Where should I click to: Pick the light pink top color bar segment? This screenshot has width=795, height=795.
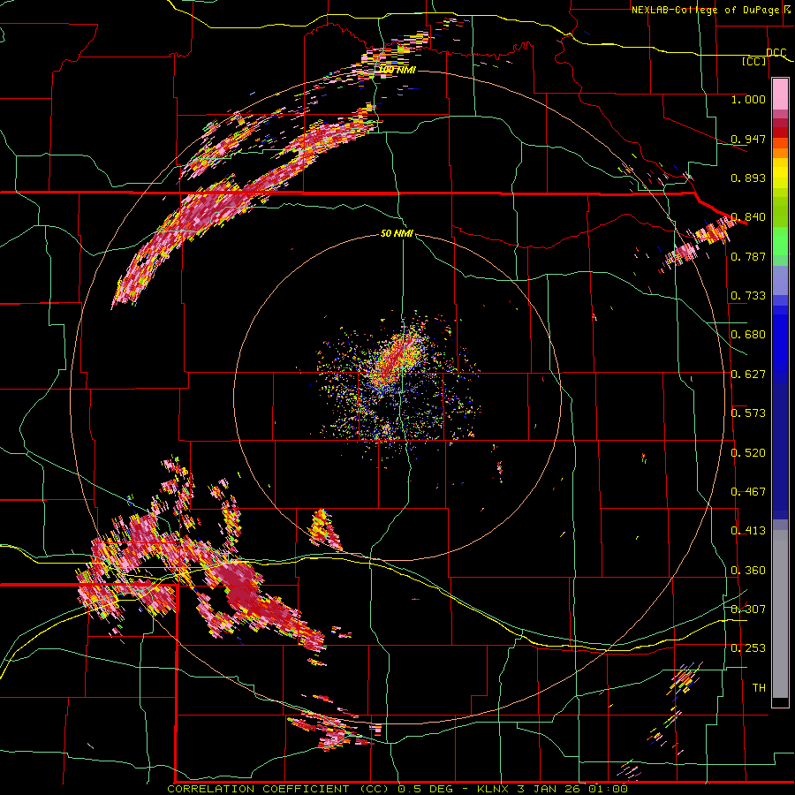point(780,94)
